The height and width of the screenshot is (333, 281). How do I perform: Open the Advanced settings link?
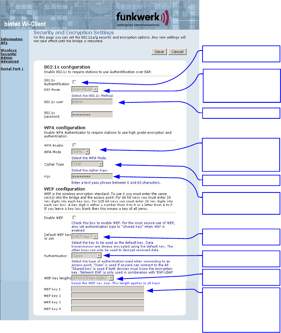10,61
